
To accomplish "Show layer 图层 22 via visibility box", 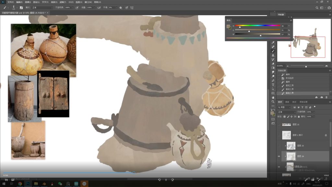I will [x=279, y=146].
